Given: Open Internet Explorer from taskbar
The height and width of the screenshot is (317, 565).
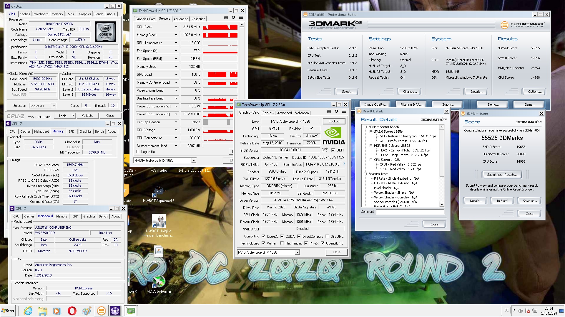Looking at the screenshot, I should tap(28, 311).
